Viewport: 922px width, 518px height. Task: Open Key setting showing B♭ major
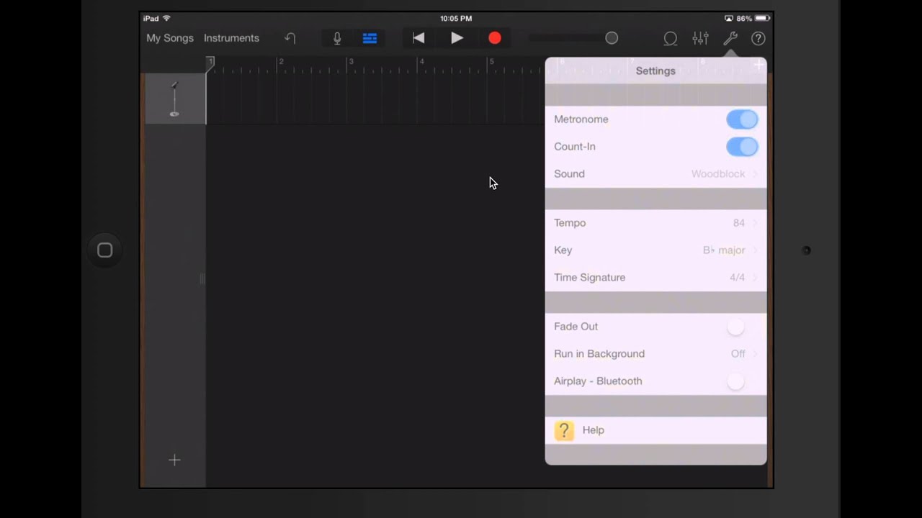point(655,250)
